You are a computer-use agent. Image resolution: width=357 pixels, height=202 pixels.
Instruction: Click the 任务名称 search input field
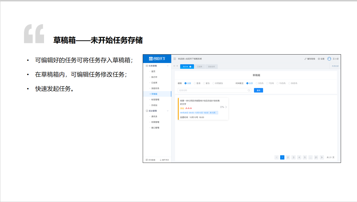pyautogui.click(x=215, y=90)
